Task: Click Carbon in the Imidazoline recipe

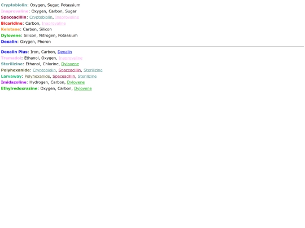Action: (x=58, y=82)
